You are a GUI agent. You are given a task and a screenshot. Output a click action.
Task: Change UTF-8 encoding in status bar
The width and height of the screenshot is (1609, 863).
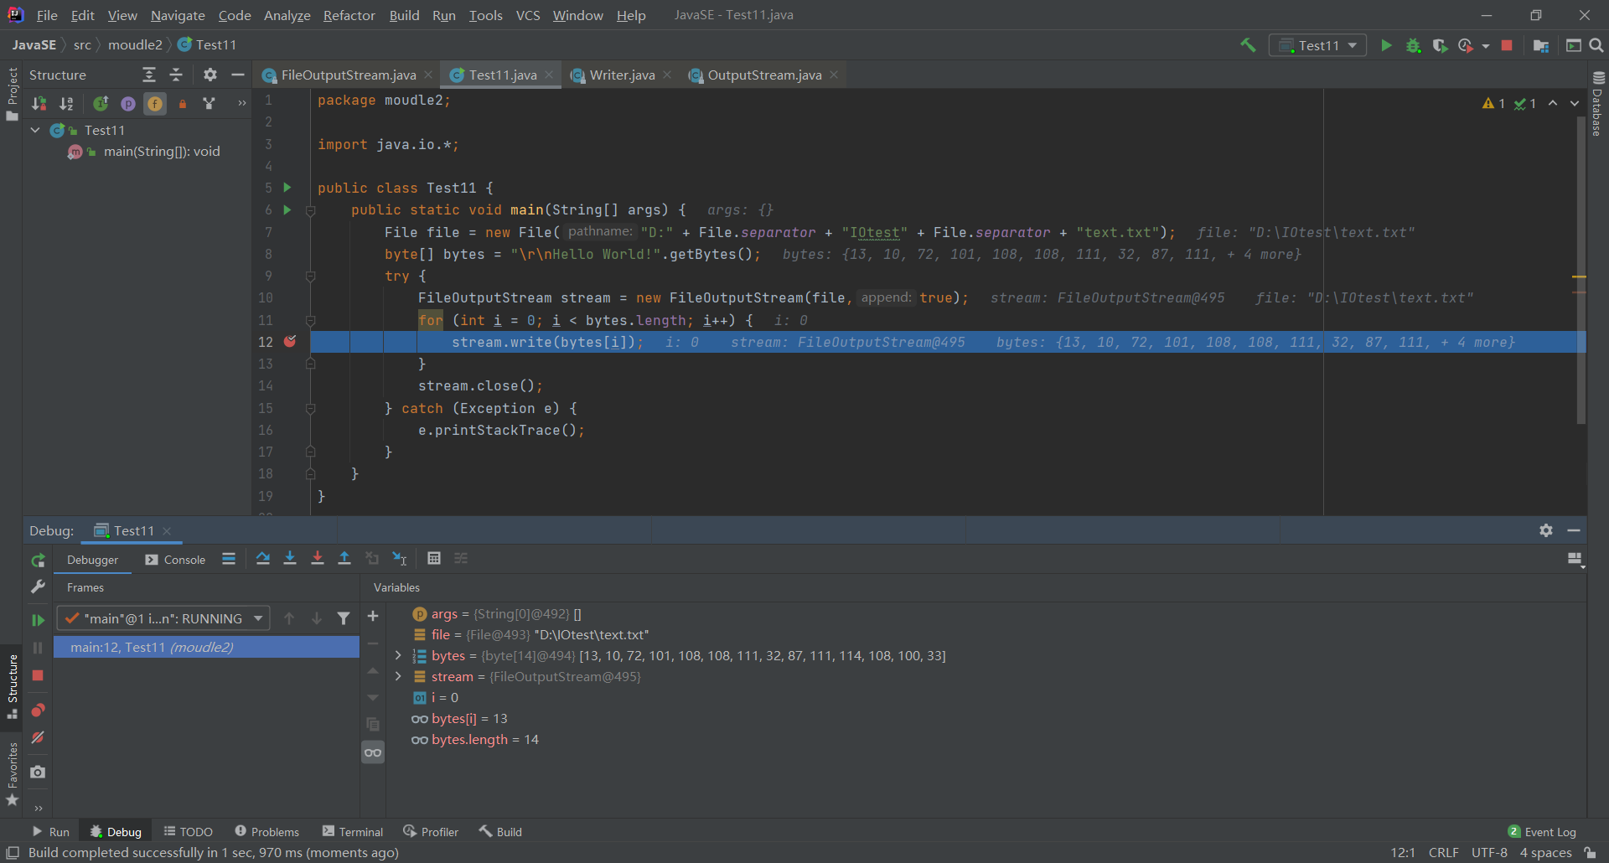click(x=1489, y=853)
